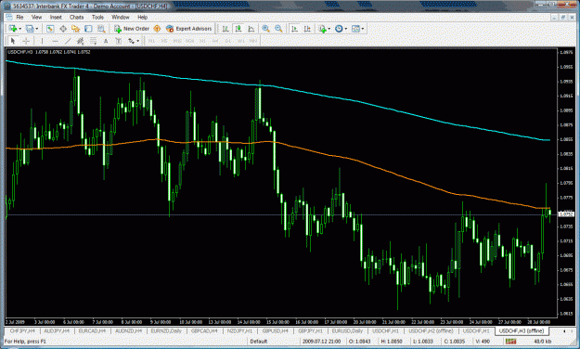Open the Charts menu
The height and width of the screenshot is (349, 580).
click(x=77, y=17)
